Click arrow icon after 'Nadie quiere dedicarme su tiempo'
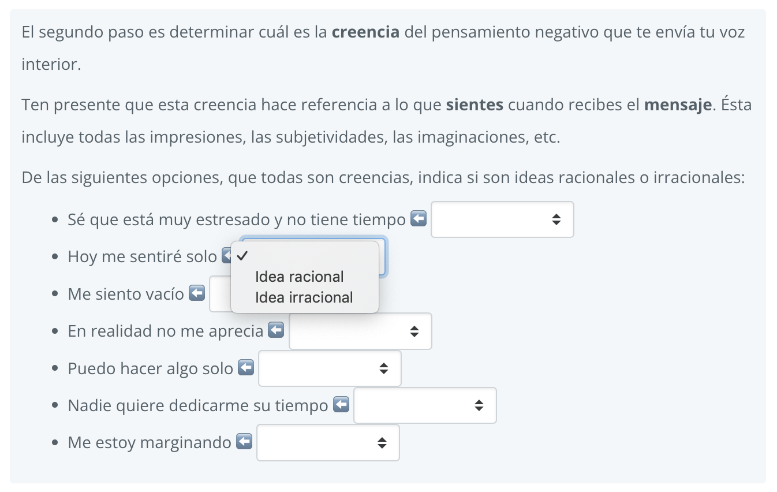Image resolution: width=777 pixels, height=492 pixels. (341, 405)
